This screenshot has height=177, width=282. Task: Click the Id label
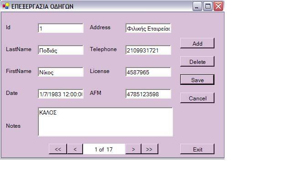pyautogui.click(x=8, y=27)
